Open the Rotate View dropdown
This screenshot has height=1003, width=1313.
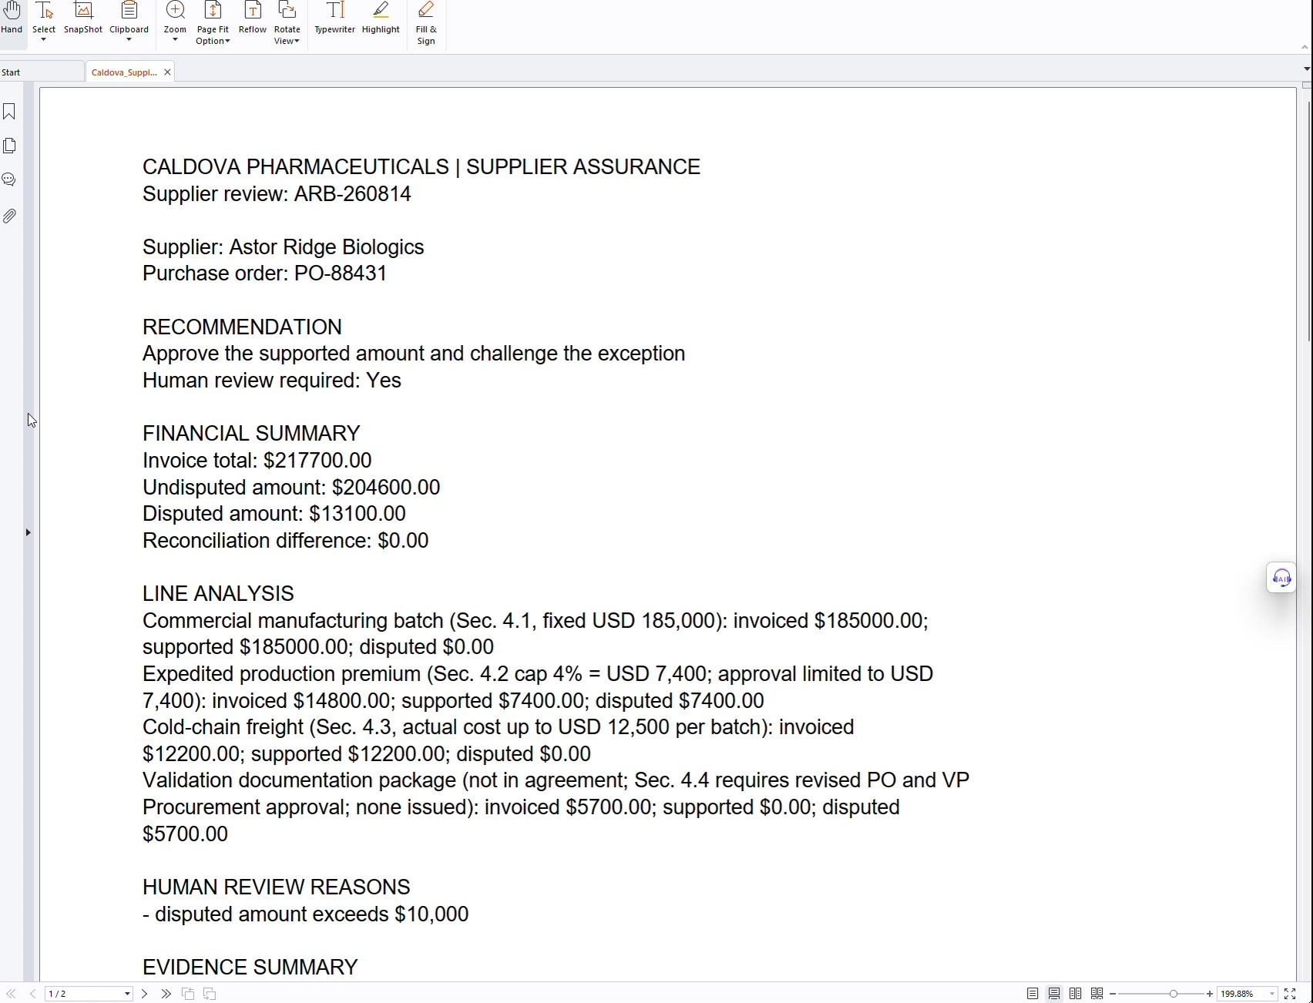[287, 23]
